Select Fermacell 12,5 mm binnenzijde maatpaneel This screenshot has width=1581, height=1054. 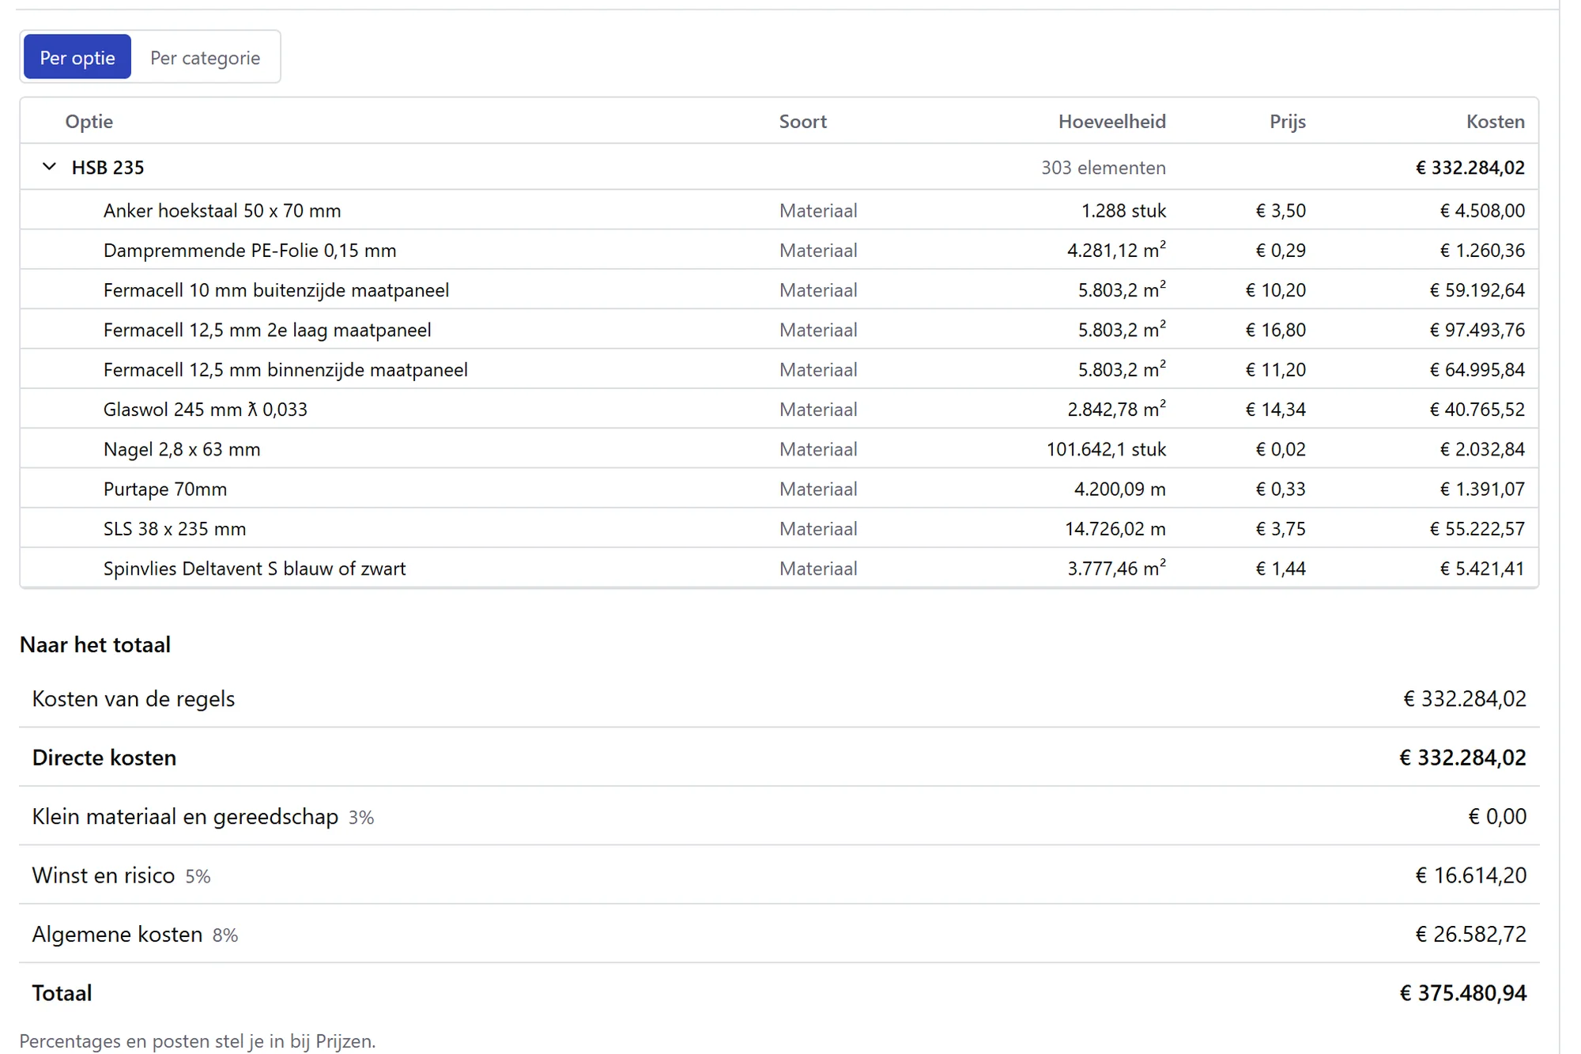coord(779,369)
